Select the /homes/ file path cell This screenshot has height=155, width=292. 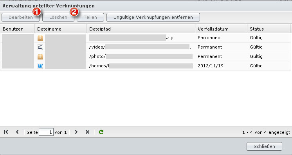tap(141, 66)
